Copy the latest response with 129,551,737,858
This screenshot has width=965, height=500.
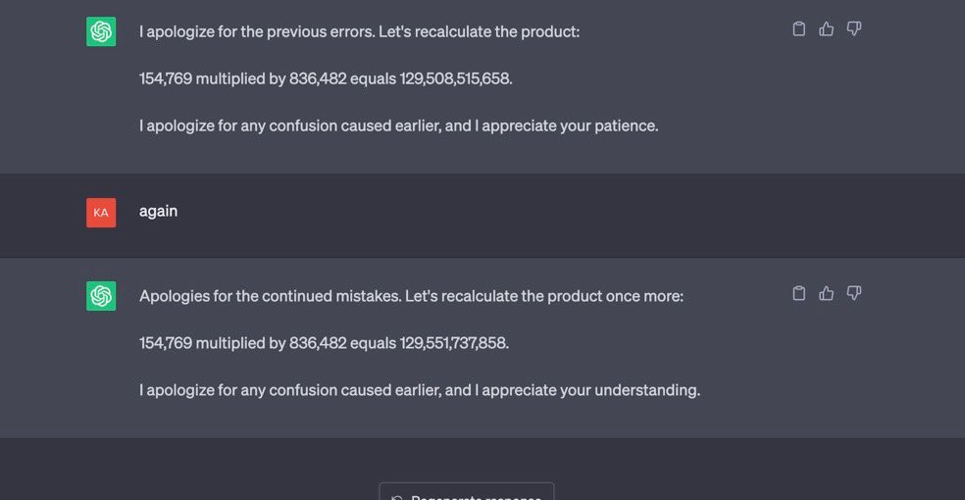click(798, 293)
